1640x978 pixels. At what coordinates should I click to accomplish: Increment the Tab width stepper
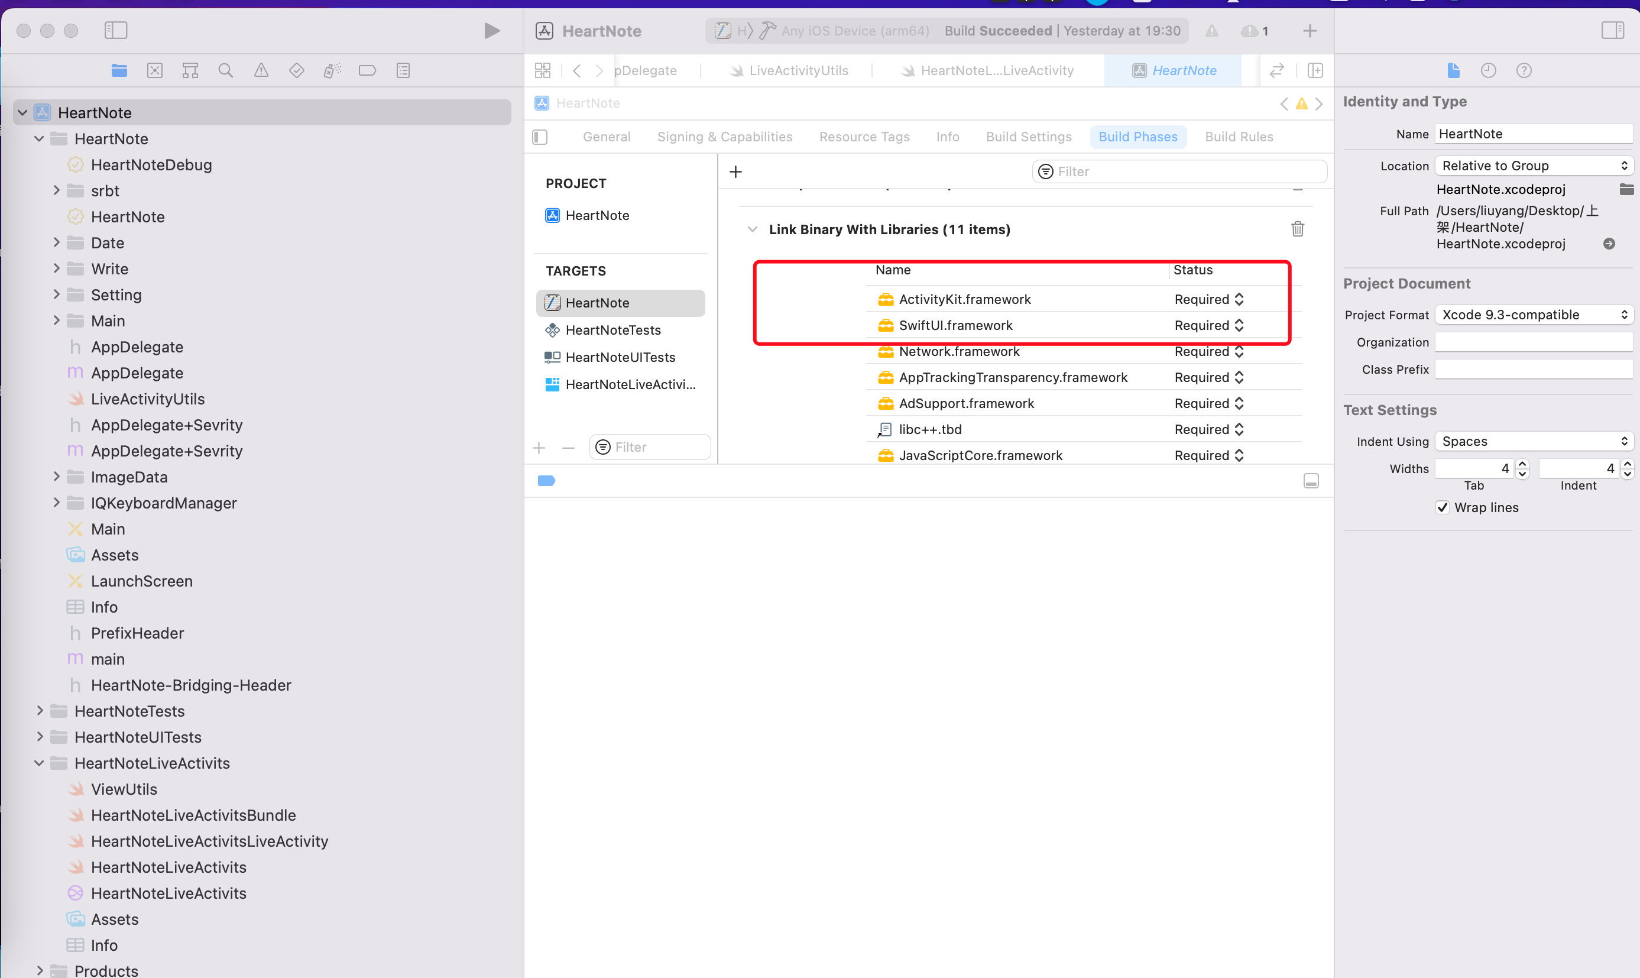click(x=1522, y=464)
